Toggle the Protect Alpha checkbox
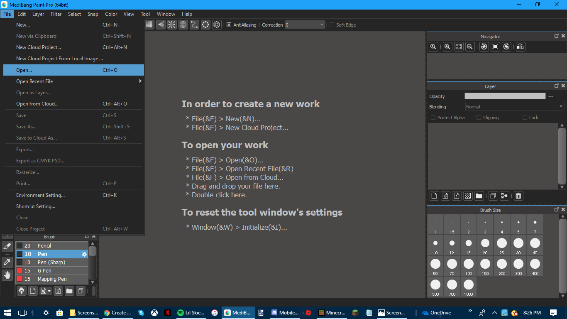This screenshot has width=567, height=319. click(x=433, y=118)
